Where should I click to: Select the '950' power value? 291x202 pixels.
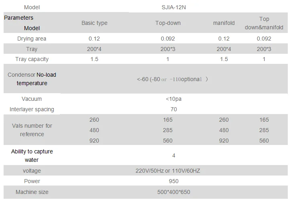tap(173, 181)
